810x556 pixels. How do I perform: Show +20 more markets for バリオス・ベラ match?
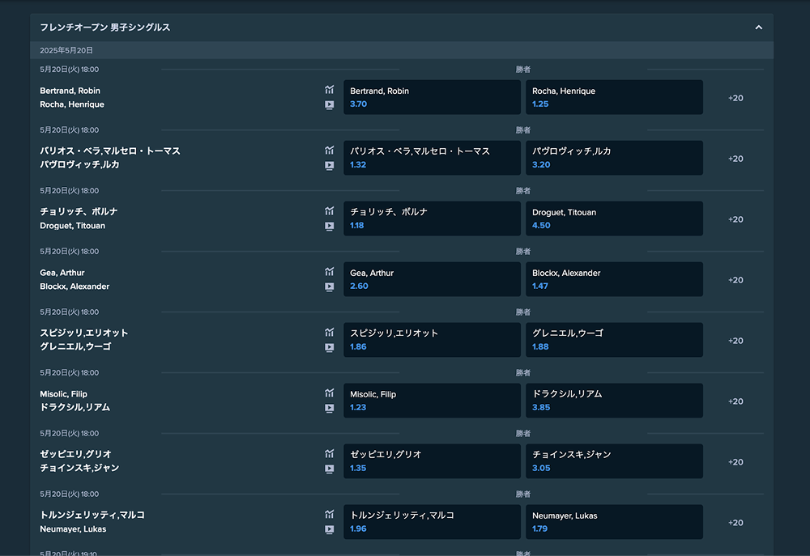pyautogui.click(x=735, y=159)
